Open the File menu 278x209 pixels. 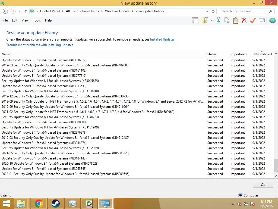pos(5,20)
